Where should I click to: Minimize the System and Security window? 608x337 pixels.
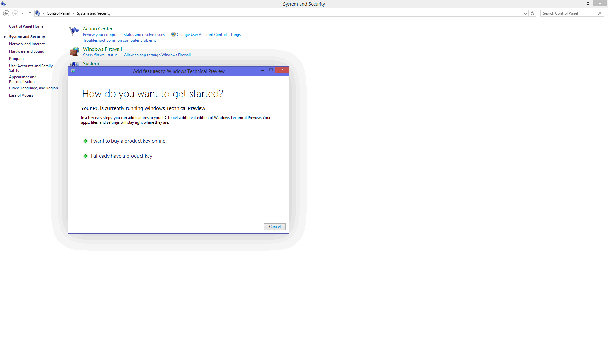pyautogui.click(x=580, y=4)
